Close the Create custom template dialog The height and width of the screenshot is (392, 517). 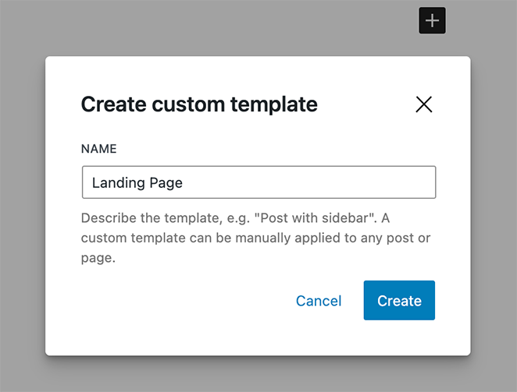coord(423,104)
